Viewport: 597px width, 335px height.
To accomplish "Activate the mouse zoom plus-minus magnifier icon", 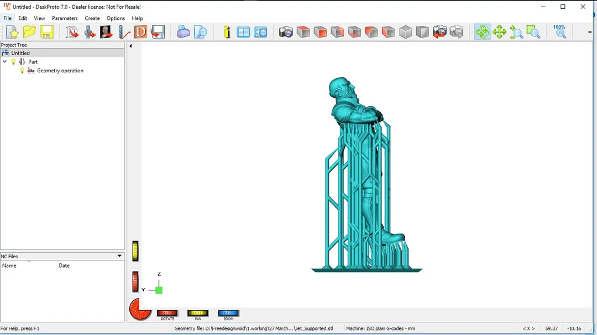I will coord(516,32).
